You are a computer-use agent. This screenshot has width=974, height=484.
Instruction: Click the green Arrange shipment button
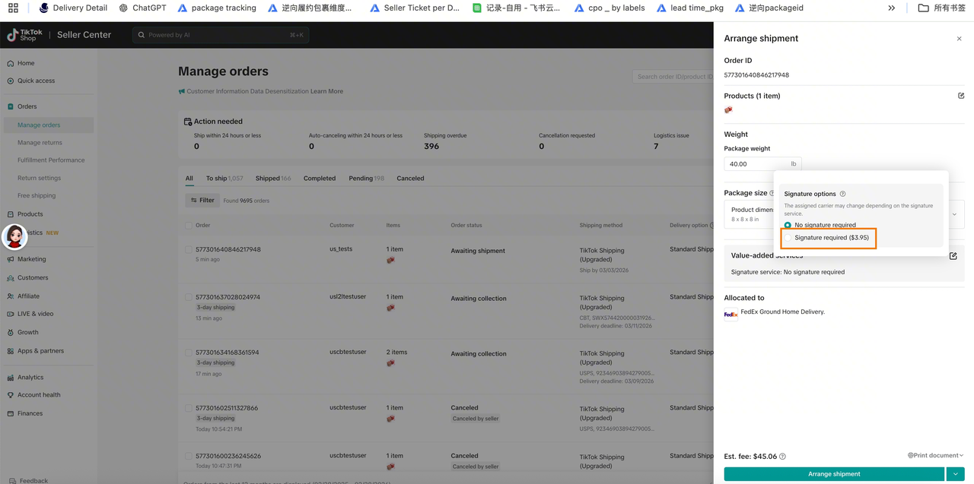coord(833,474)
